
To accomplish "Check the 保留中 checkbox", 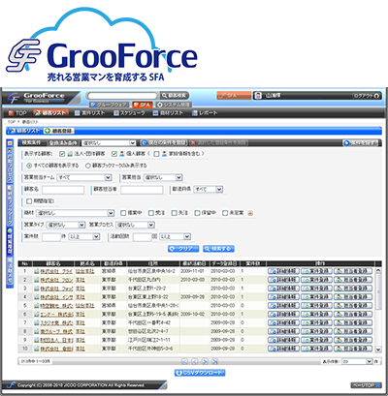I will [x=197, y=213].
